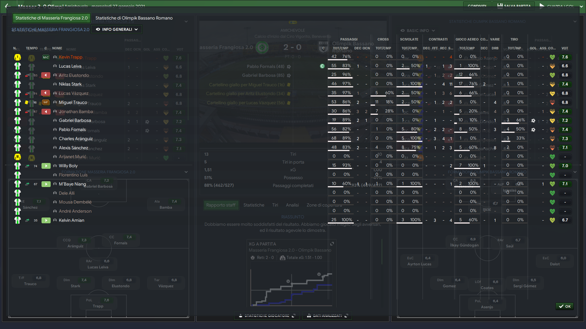The width and height of the screenshot is (586, 329).
Task: Select the Dalot card on the pitch
Action: coord(554,261)
